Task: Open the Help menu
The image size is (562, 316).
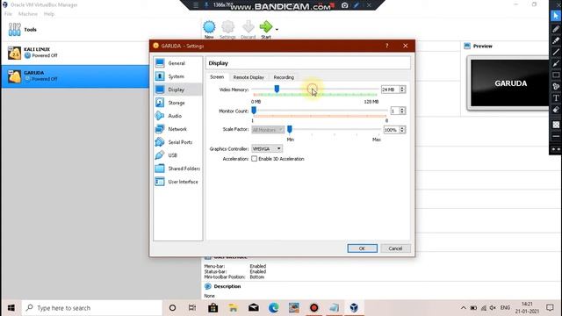Action: point(49,14)
